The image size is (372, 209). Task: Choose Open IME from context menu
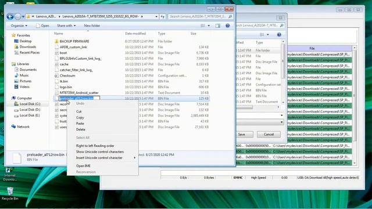point(83,166)
